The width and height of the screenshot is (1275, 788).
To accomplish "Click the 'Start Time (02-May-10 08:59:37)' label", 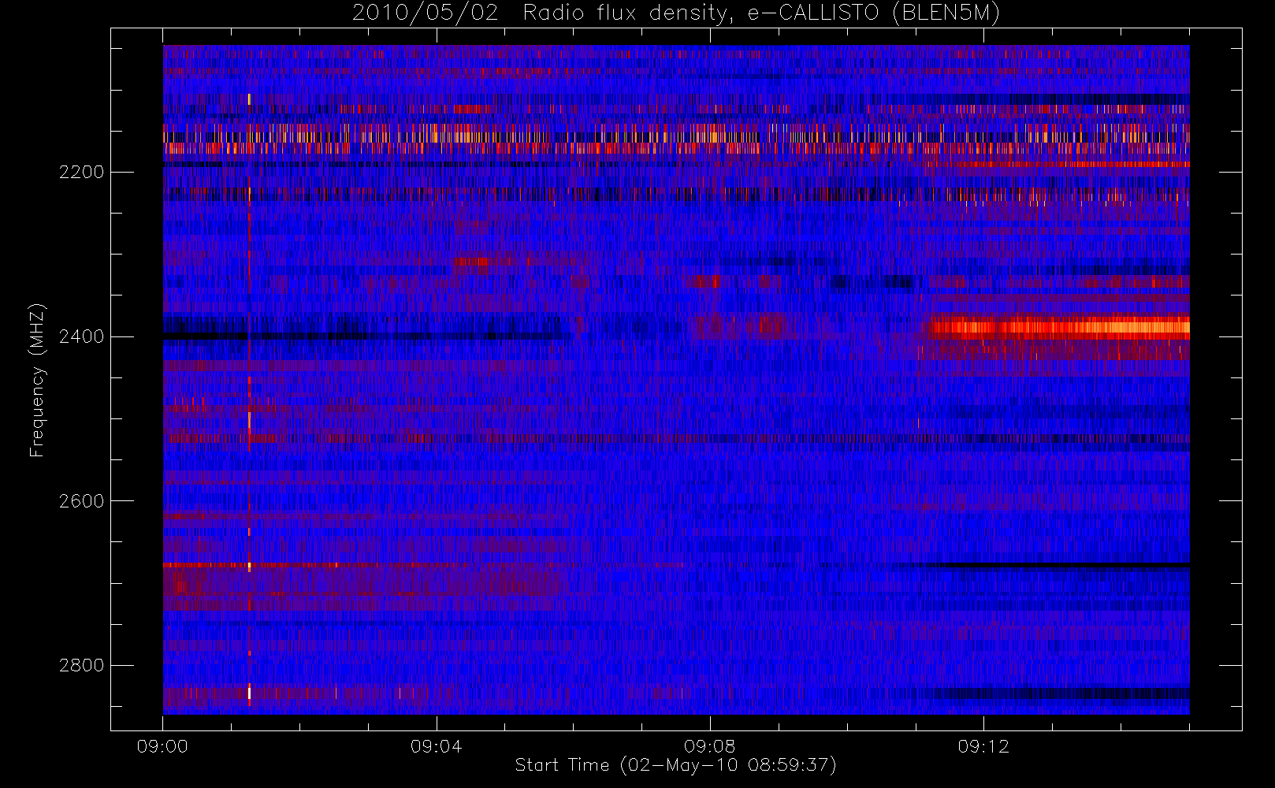I will click(x=675, y=765).
